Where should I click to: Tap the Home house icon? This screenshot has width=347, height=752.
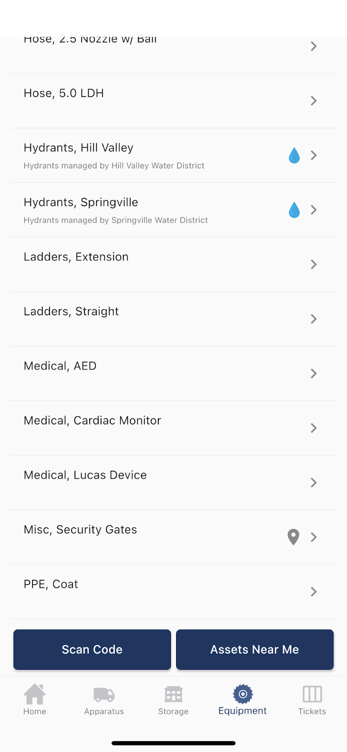35,694
